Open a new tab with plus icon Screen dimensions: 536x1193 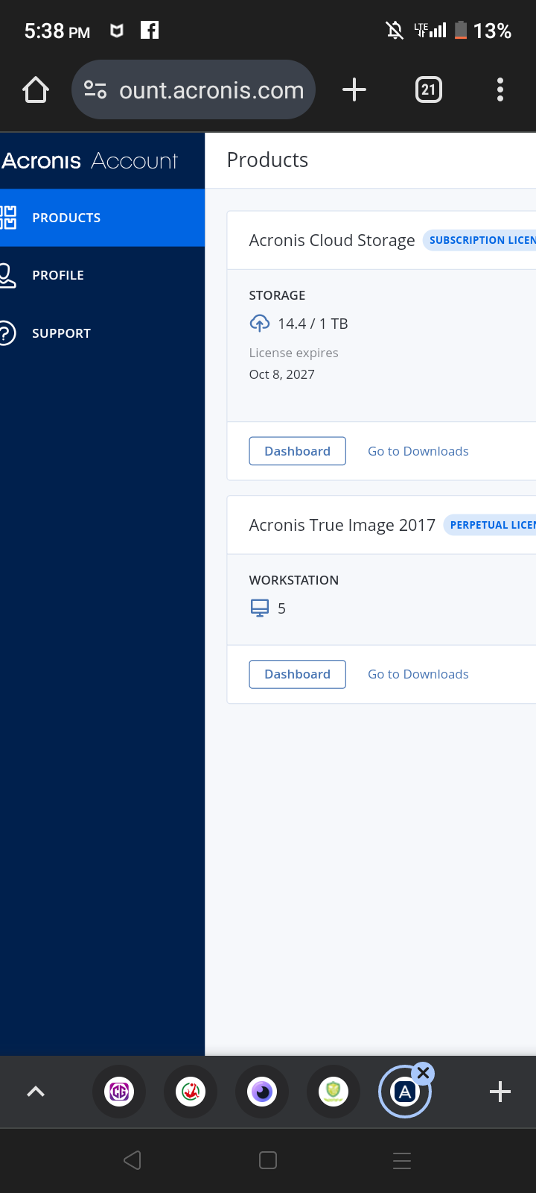coord(354,89)
